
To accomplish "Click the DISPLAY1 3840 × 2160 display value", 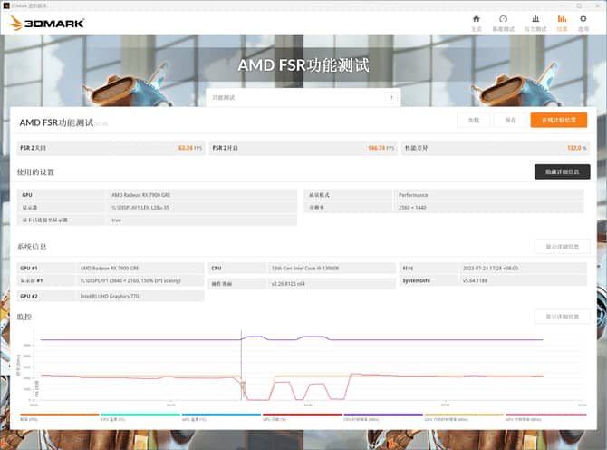I will click(x=130, y=280).
